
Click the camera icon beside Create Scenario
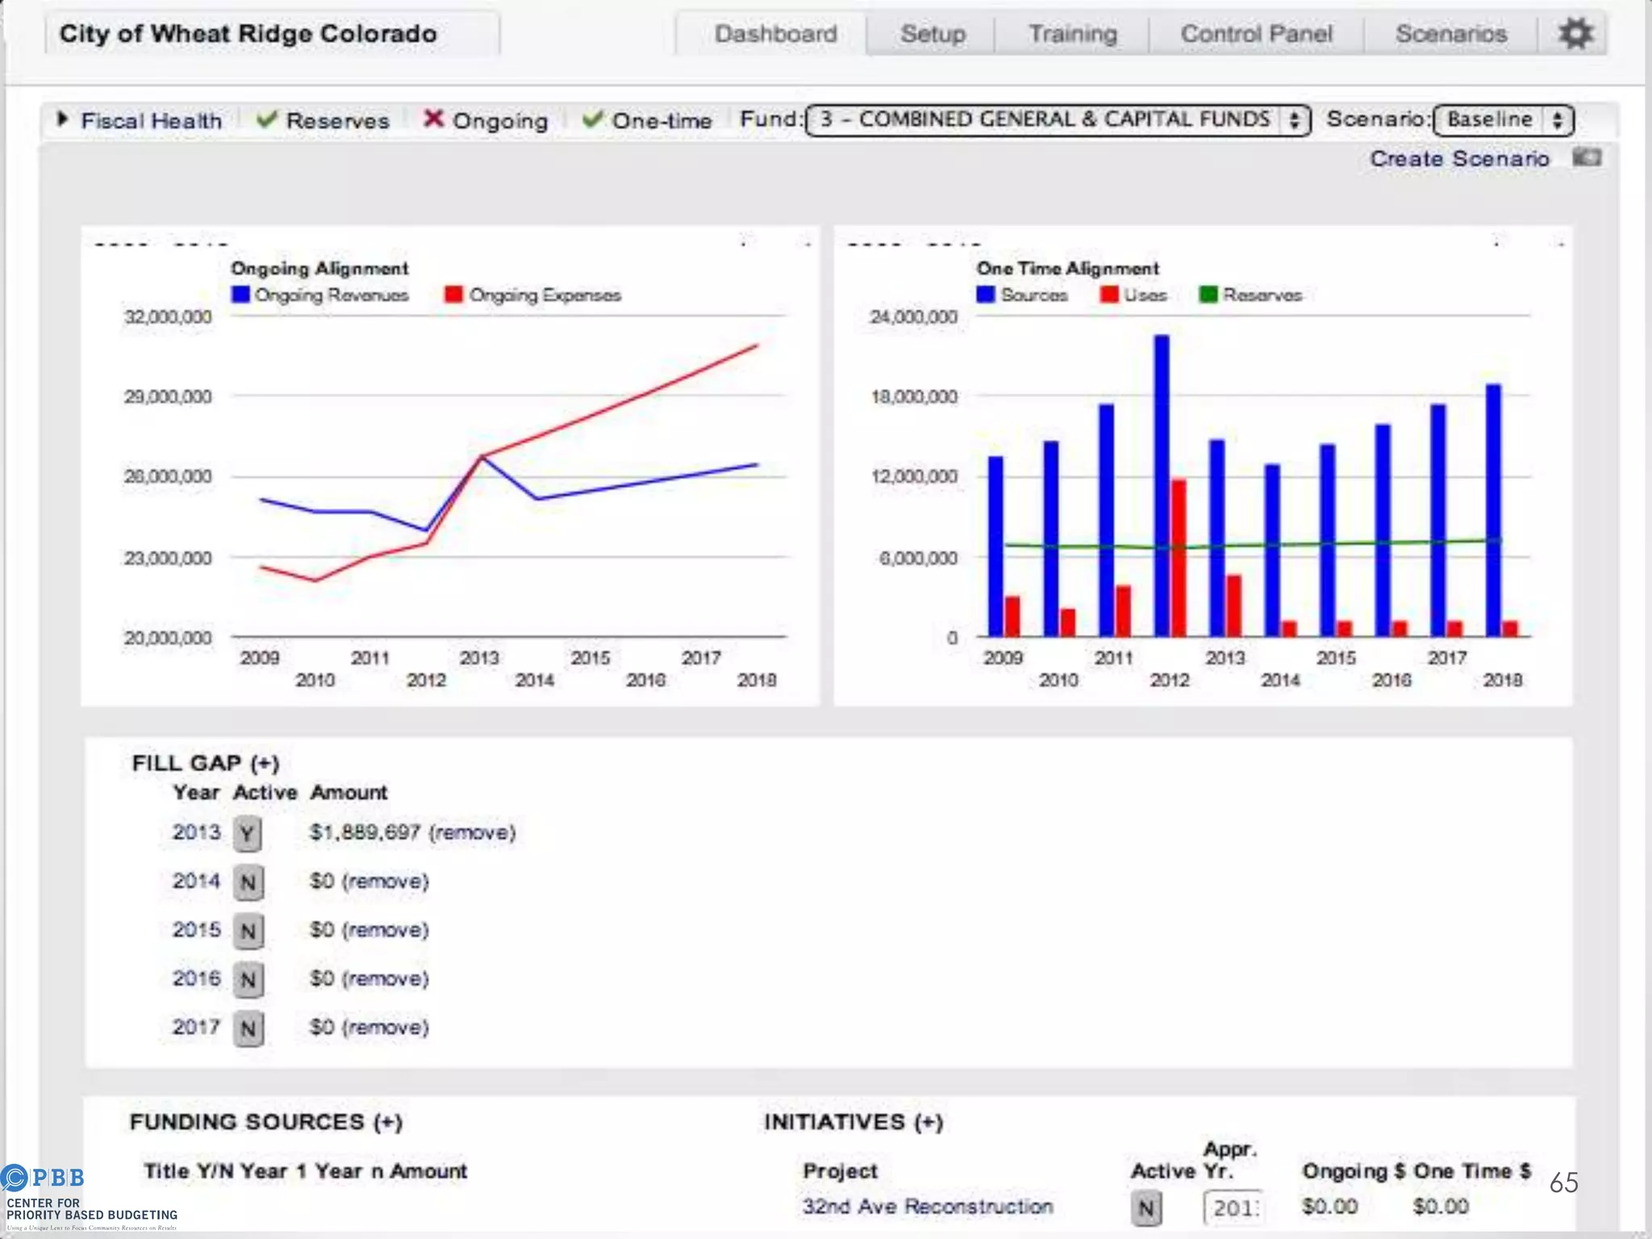(1587, 157)
